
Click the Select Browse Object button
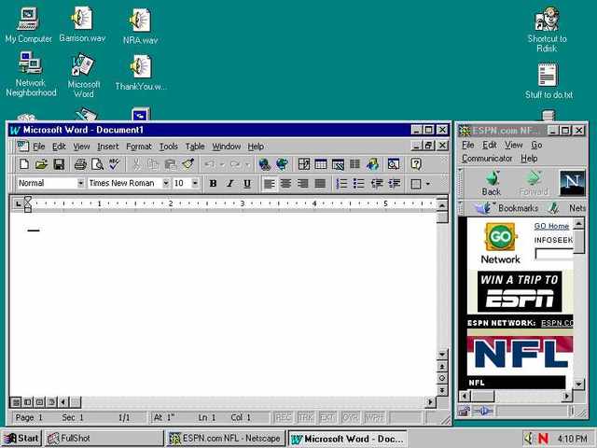(442, 378)
